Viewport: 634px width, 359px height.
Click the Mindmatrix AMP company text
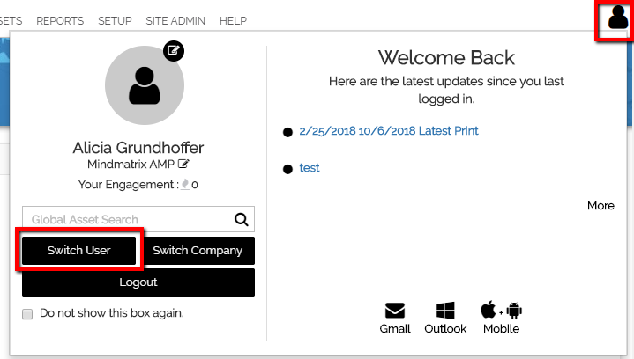[131, 165]
